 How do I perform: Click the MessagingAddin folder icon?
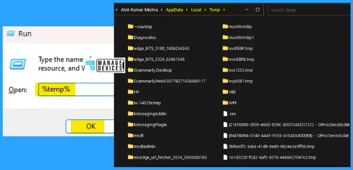tap(131, 114)
